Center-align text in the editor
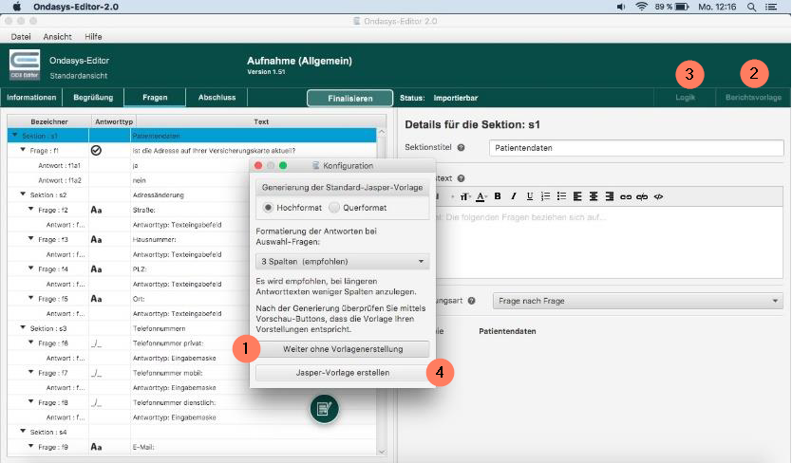The width and height of the screenshot is (792, 463). click(594, 196)
